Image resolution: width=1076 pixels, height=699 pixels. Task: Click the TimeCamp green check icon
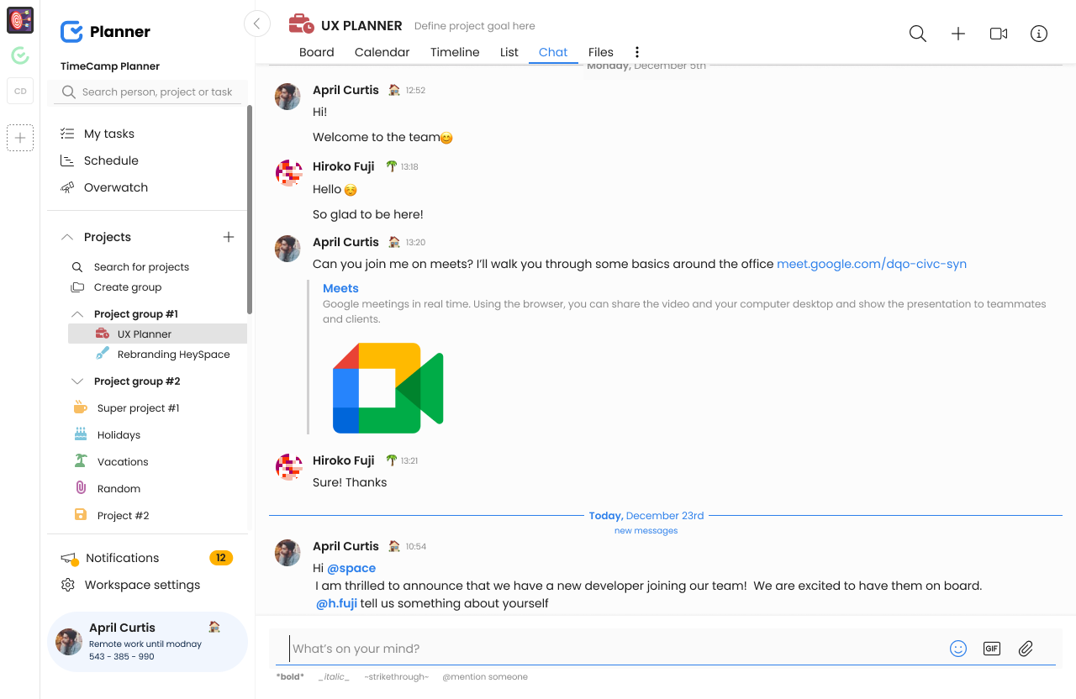[19, 55]
